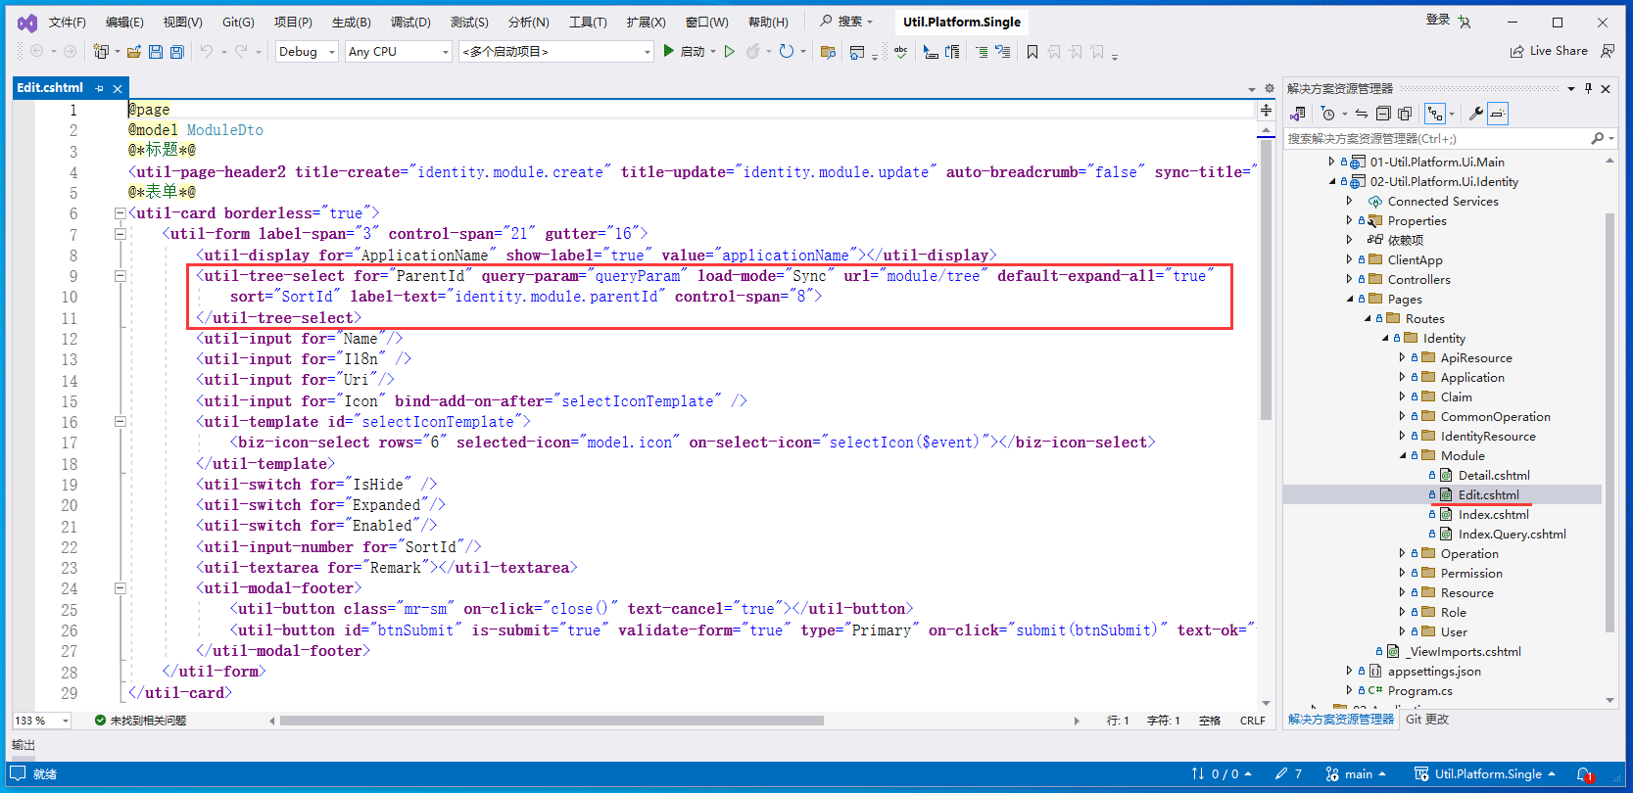Select Index.Query.cshtml in Solution Explorer
Image resolution: width=1633 pixels, height=793 pixels.
1512,534
